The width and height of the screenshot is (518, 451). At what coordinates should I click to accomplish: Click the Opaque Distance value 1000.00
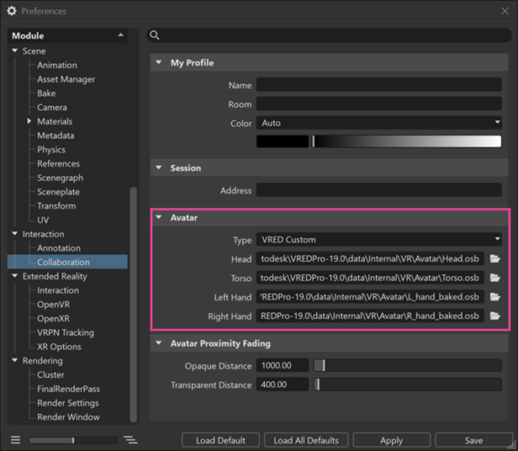[283, 365]
